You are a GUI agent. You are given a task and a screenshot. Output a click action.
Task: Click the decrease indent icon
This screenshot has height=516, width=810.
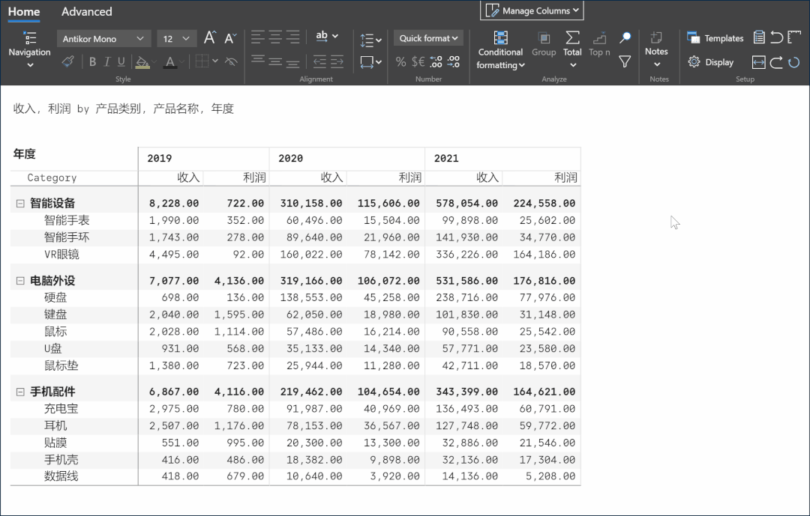pos(319,62)
